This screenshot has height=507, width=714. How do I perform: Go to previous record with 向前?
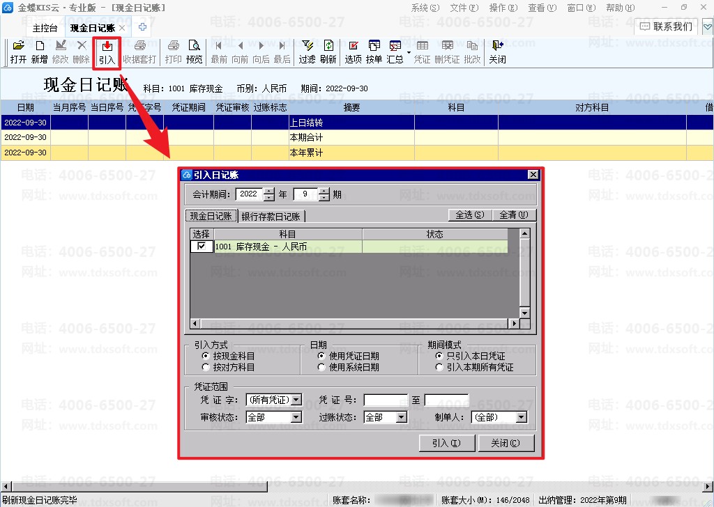click(x=240, y=52)
